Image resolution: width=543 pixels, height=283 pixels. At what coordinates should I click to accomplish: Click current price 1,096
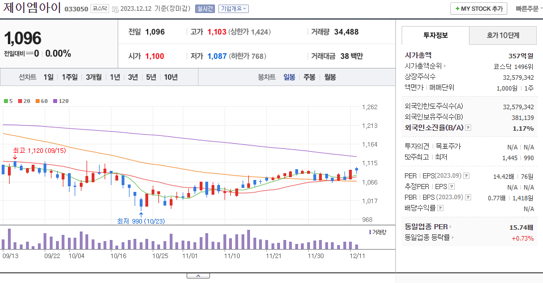coord(23,38)
